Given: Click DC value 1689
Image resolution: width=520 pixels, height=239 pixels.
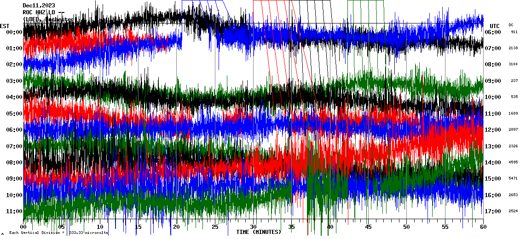Looking at the screenshot, I should click(x=514, y=114).
